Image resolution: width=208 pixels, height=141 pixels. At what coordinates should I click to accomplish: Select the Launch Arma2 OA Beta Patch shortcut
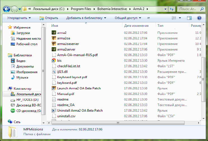(x=79, y=88)
